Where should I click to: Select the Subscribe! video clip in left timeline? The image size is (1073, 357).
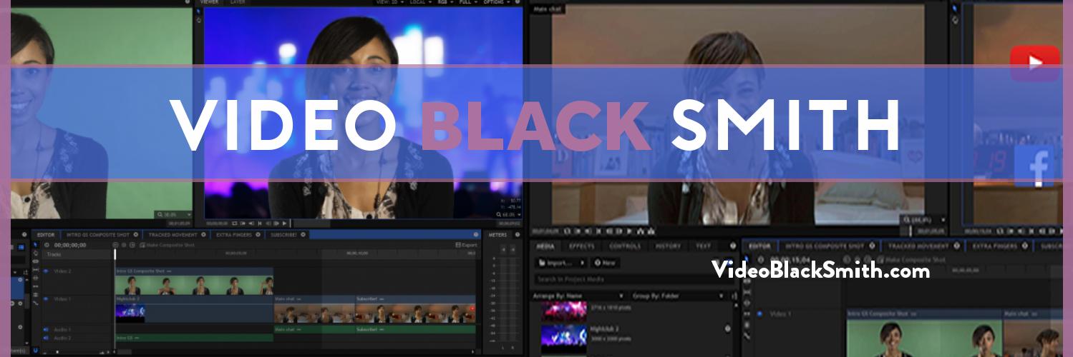(x=415, y=308)
